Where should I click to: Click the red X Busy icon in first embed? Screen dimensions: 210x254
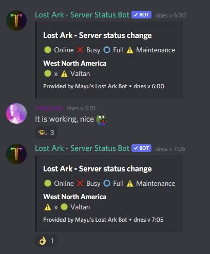coord(80,50)
